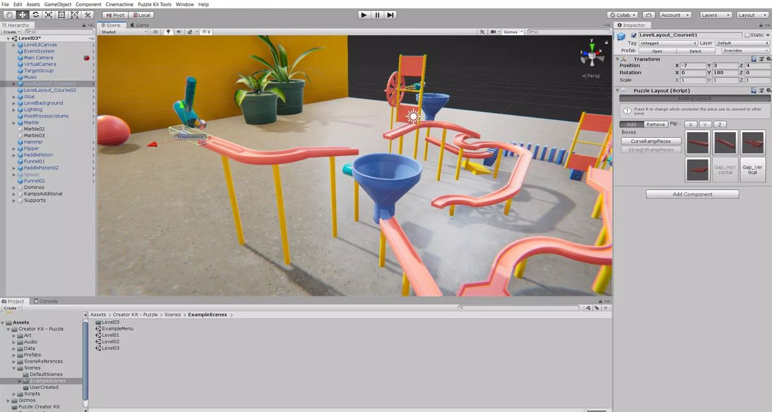Open the cloud services icon
Screen dimensions: 772x412
649,14
